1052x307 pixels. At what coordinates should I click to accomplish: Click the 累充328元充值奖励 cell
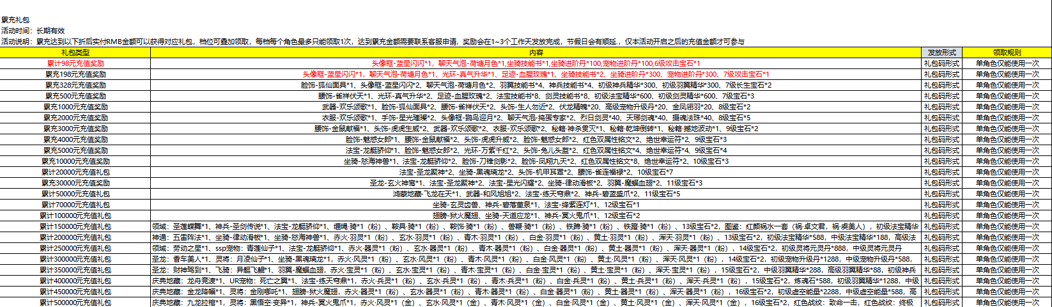[75, 85]
